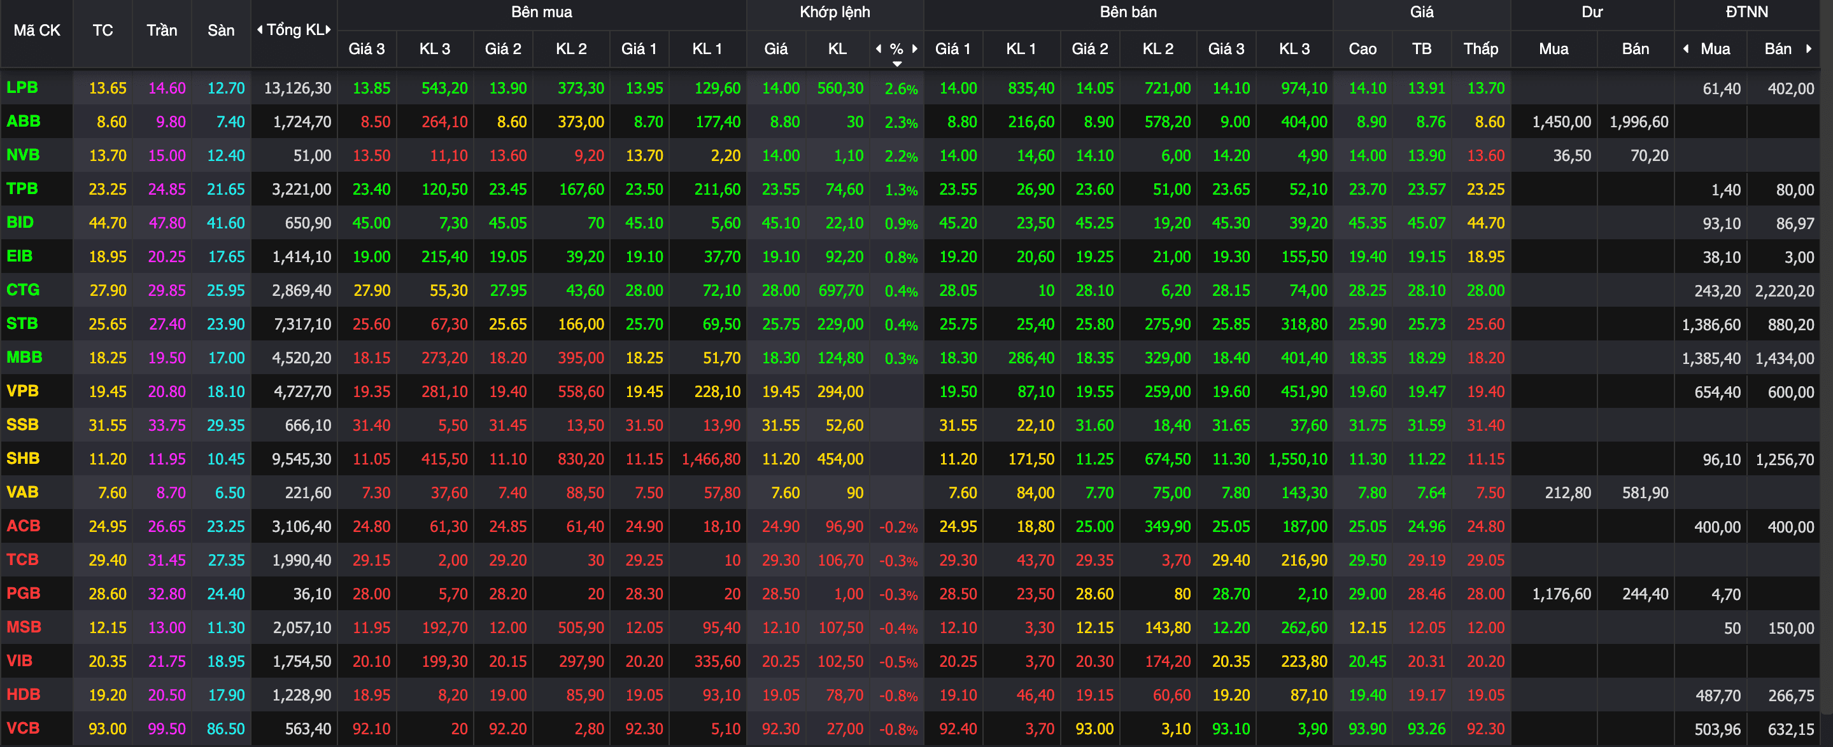Screen dimensions: 1833x747
Task: Click Giá 1 header under Bên bán
Action: click(x=952, y=48)
